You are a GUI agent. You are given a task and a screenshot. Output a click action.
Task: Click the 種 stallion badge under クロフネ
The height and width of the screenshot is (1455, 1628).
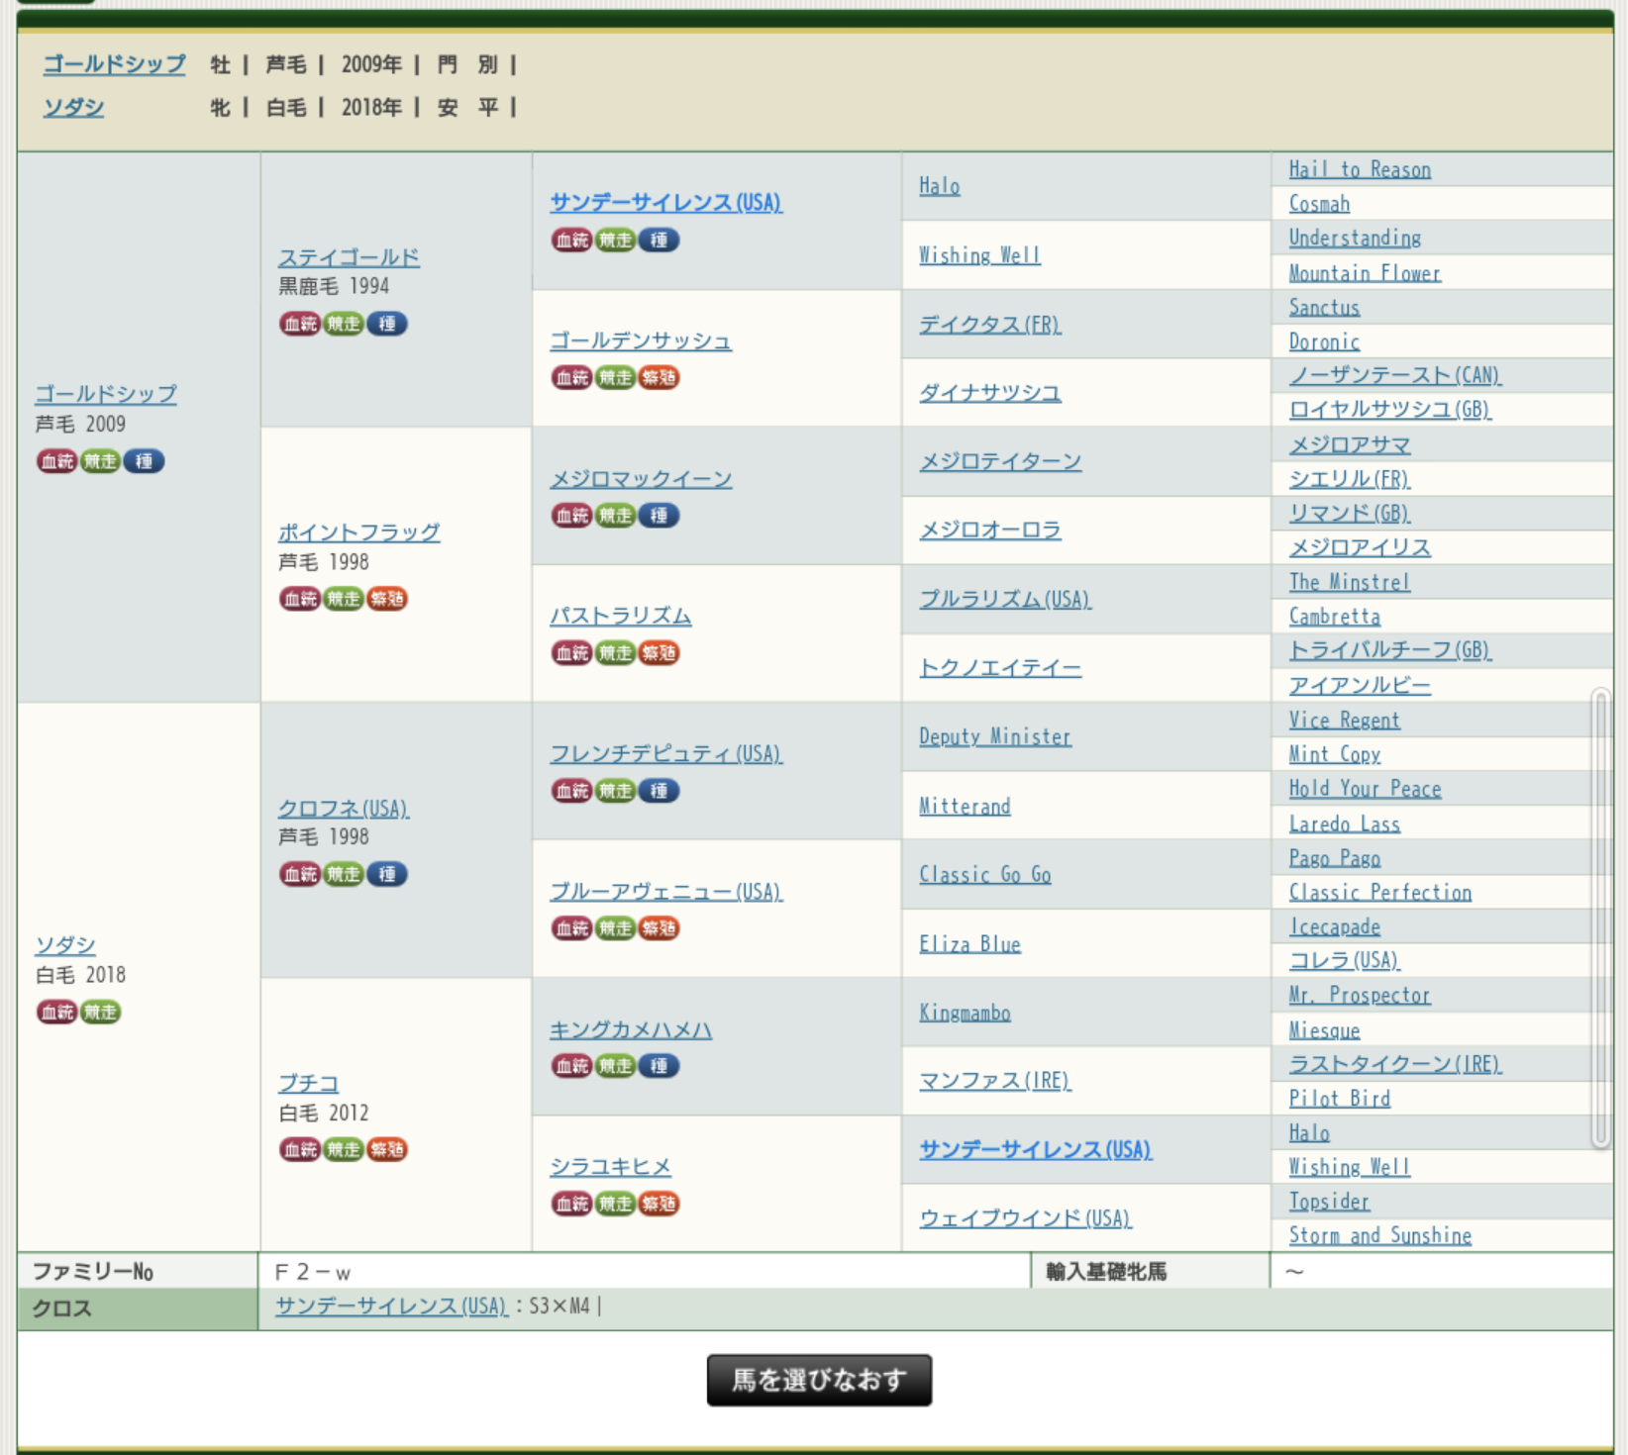pos(387,874)
